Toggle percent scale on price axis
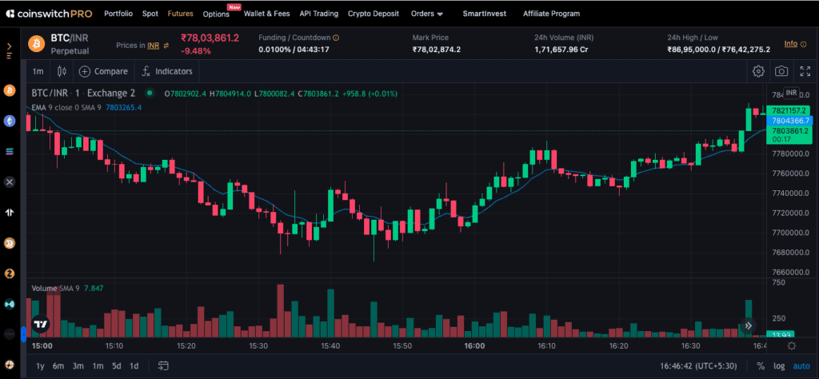This screenshot has height=379, width=819. 761,366
